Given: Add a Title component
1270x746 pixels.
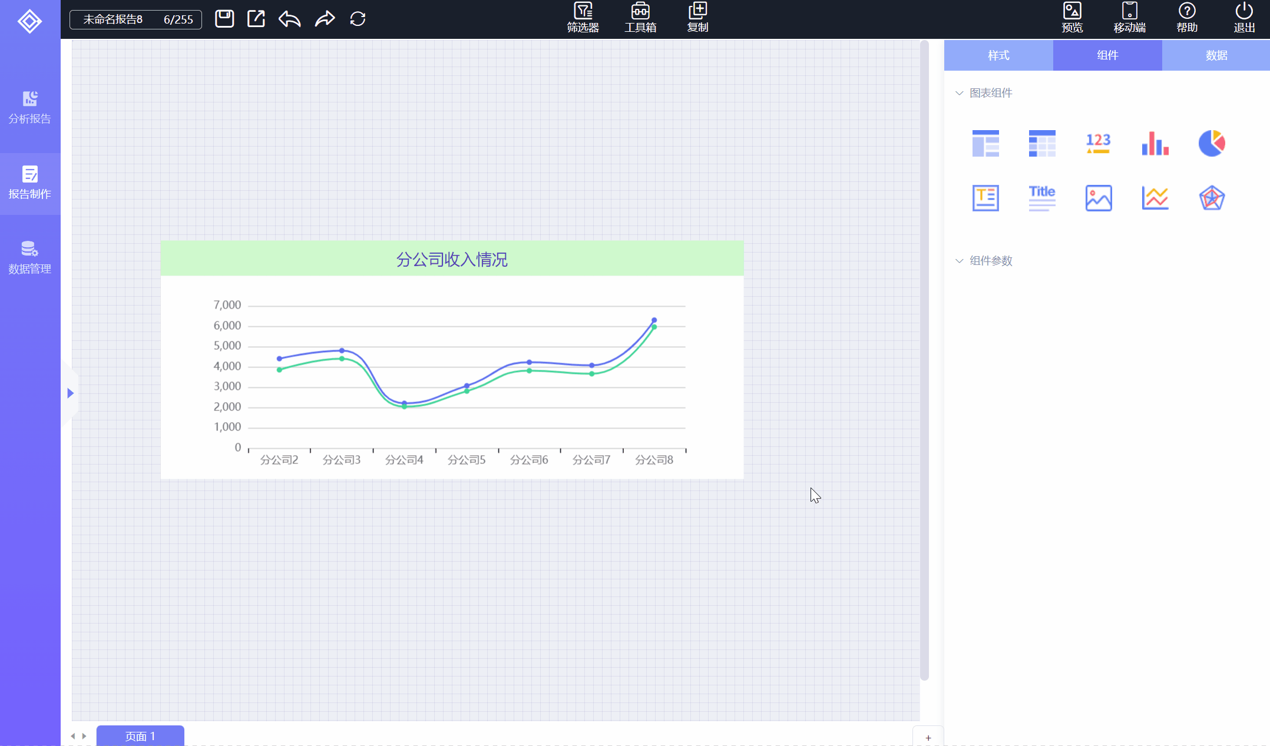Looking at the screenshot, I should tap(1042, 198).
